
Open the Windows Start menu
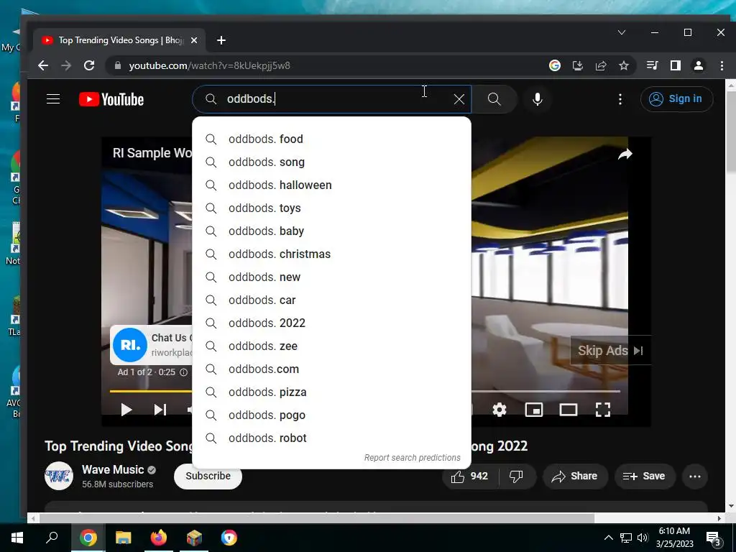pos(17,538)
